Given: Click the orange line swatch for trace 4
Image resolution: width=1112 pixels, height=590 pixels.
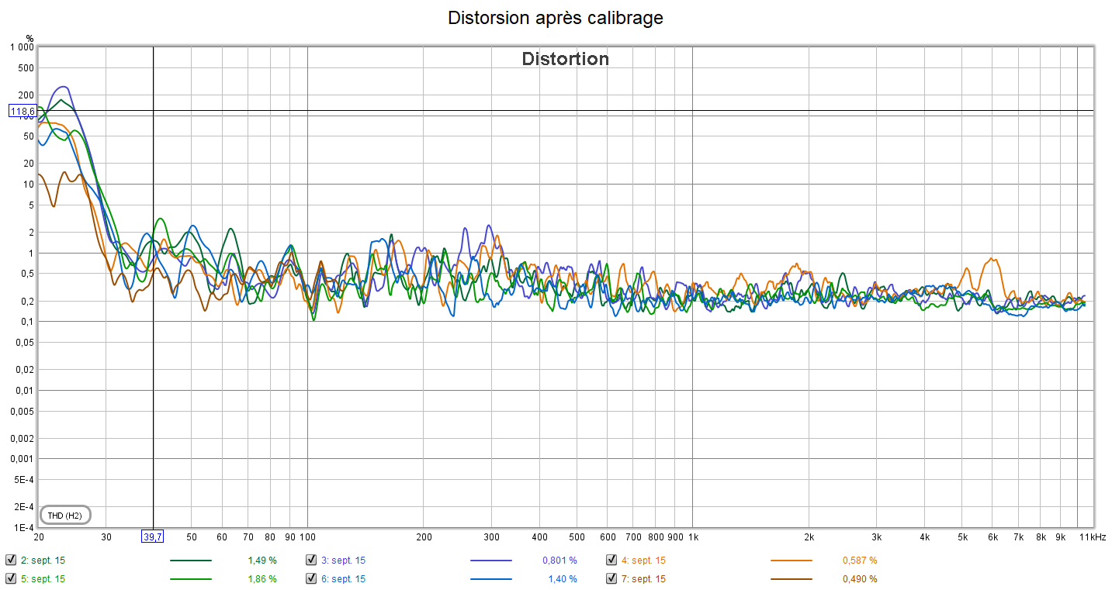Looking at the screenshot, I should pos(791,561).
